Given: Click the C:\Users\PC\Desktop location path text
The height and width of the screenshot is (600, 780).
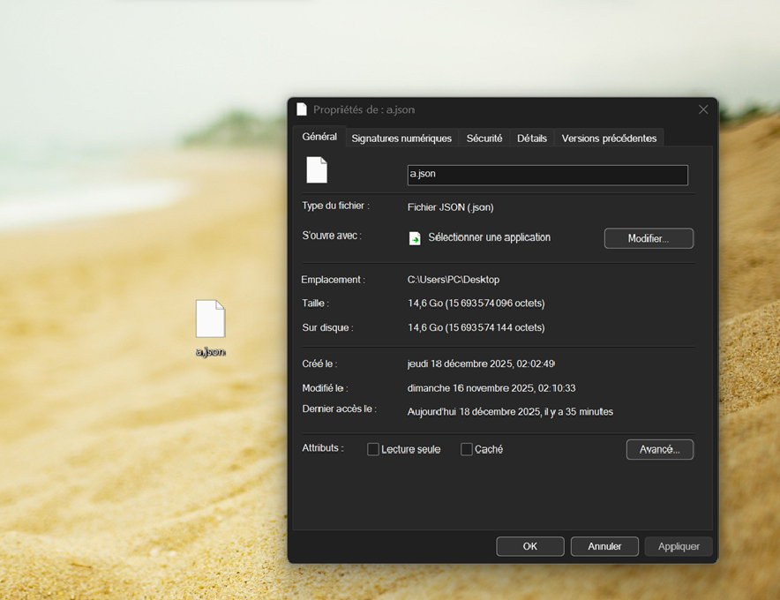Looking at the screenshot, I should pyautogui.click(x=454, y=280).
